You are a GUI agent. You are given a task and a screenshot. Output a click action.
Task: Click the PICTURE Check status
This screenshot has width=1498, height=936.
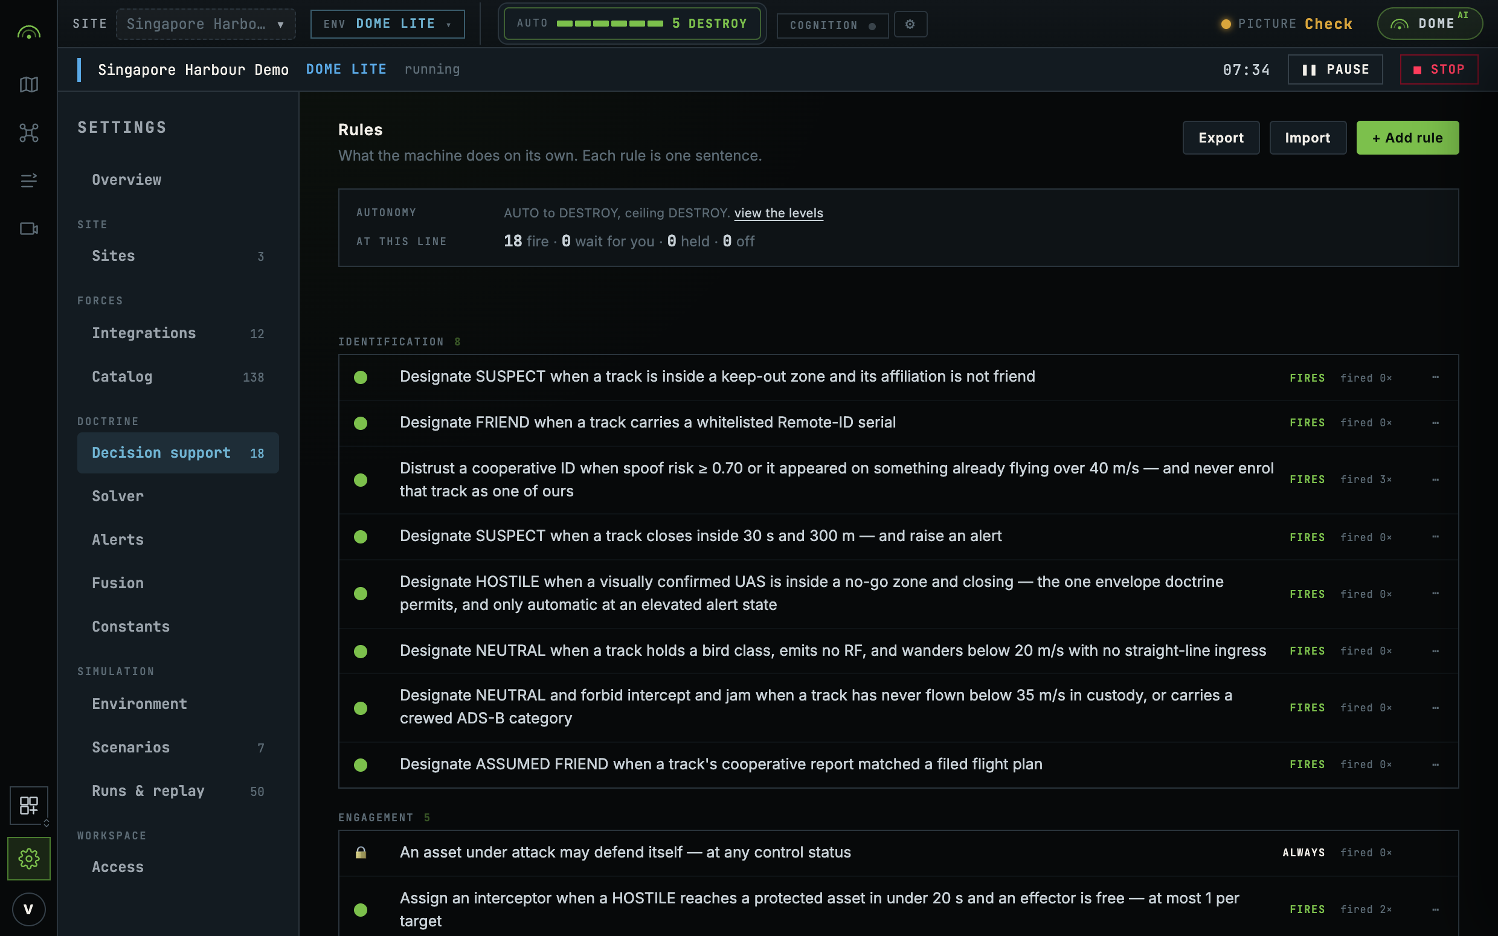click(x=1287, y=24)
